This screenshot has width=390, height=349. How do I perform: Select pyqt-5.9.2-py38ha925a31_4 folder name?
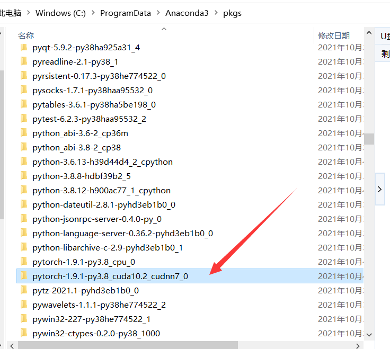(86, 48)
